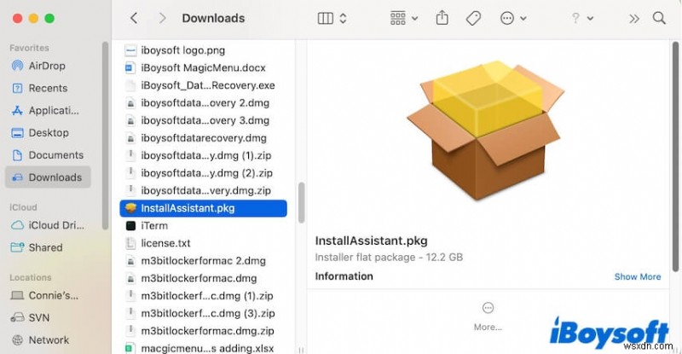Open Applications in the sidebar
682x354 pixels.
click(x=54, y=111)
